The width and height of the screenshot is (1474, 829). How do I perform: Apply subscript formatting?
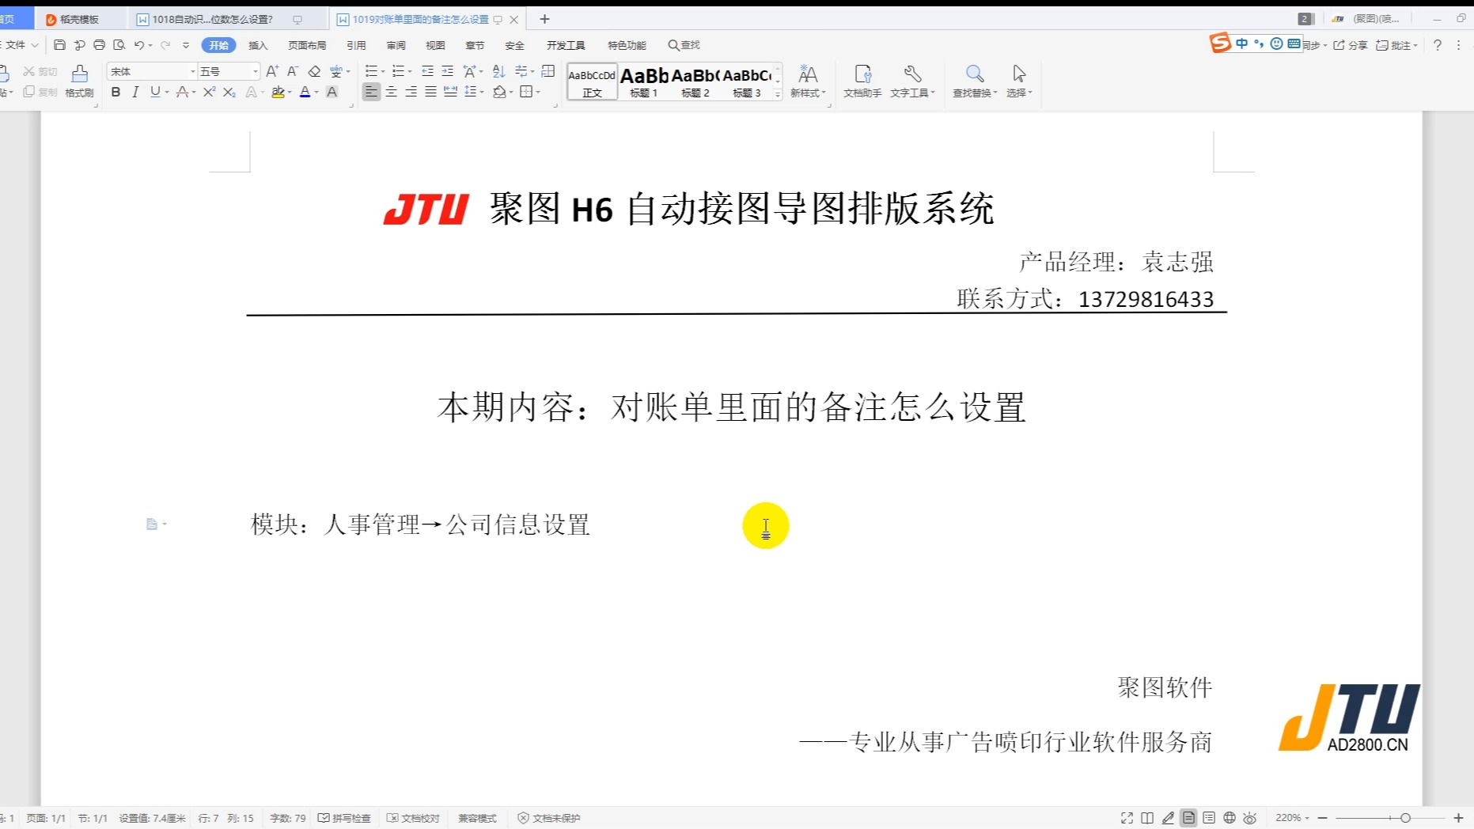click(x=229, y=92)
